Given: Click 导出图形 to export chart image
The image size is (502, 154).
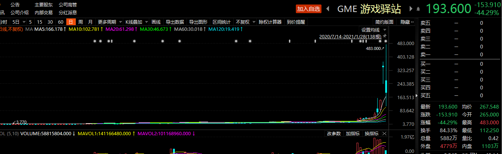Looking at the screenshot, I should coord(198,22).
